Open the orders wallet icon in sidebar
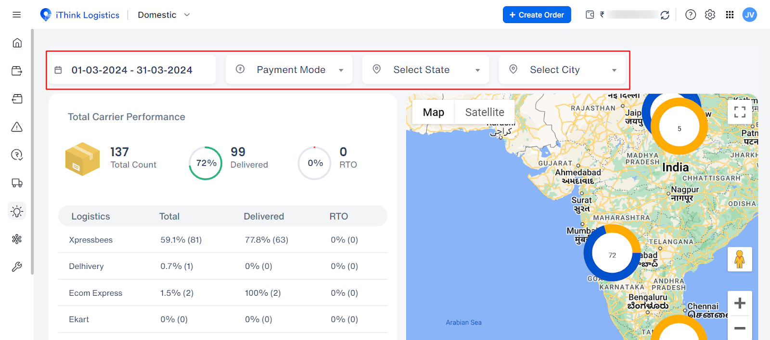The height and width of the screenshot is (340, 770). (17, 71)
